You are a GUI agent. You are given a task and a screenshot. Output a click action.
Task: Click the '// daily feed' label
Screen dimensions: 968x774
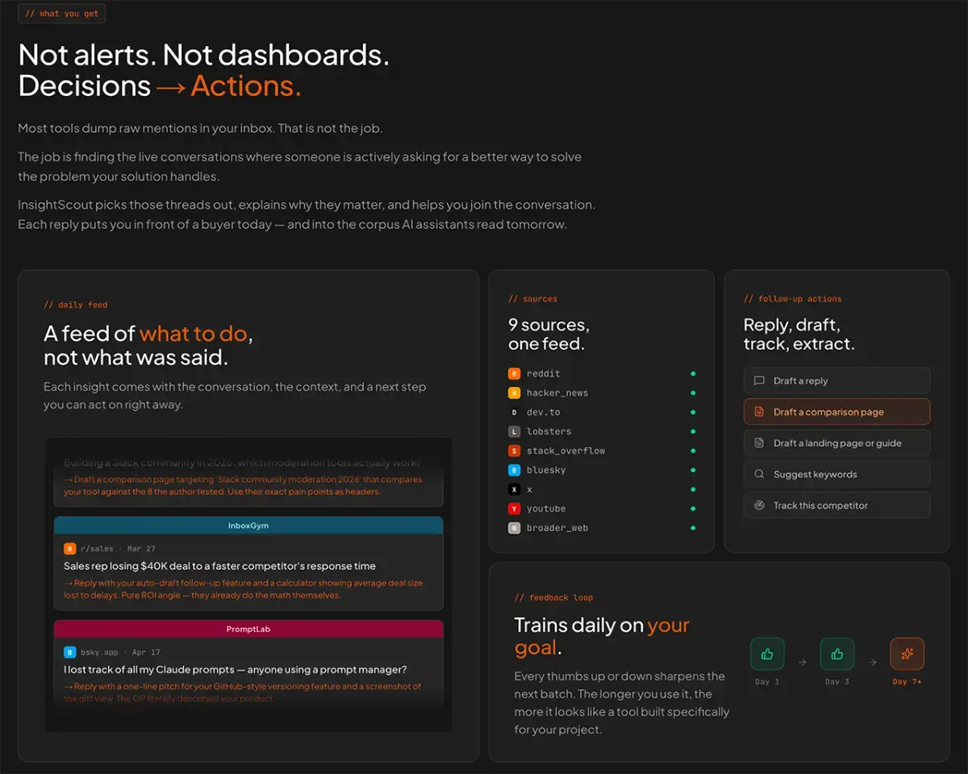click(76, 305)
